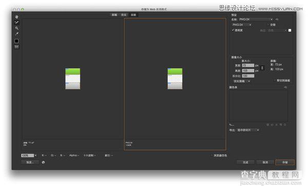The image size is (308, 186).
Task: Select the Slice Select tool
Action: [17, 23]
